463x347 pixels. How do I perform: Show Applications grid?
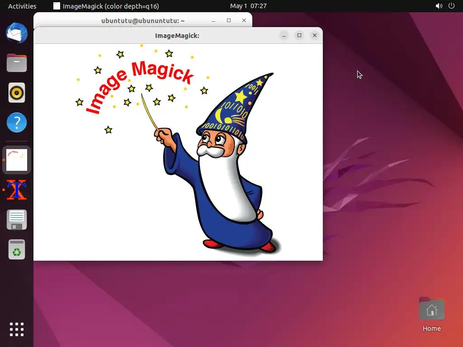click(17, 329)
